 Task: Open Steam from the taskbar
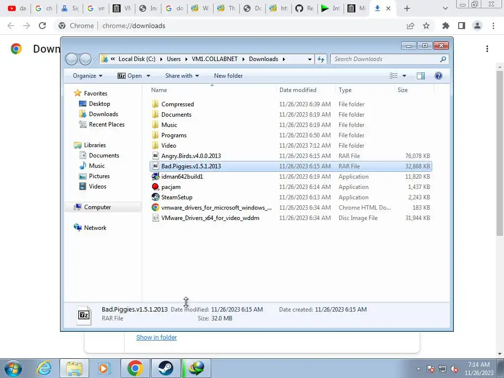(x=165, y=368)
